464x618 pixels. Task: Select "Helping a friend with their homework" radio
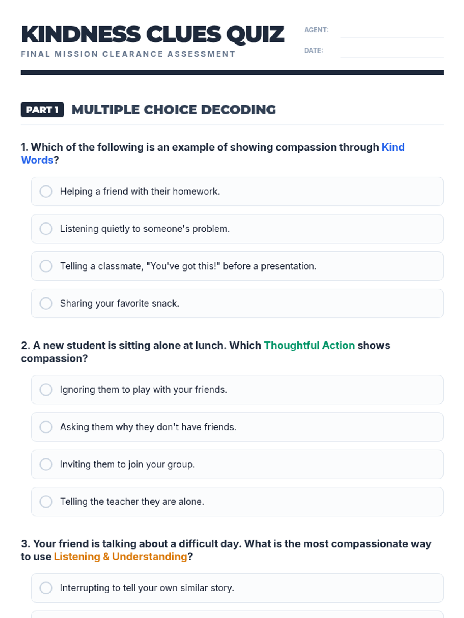point(46,191)
